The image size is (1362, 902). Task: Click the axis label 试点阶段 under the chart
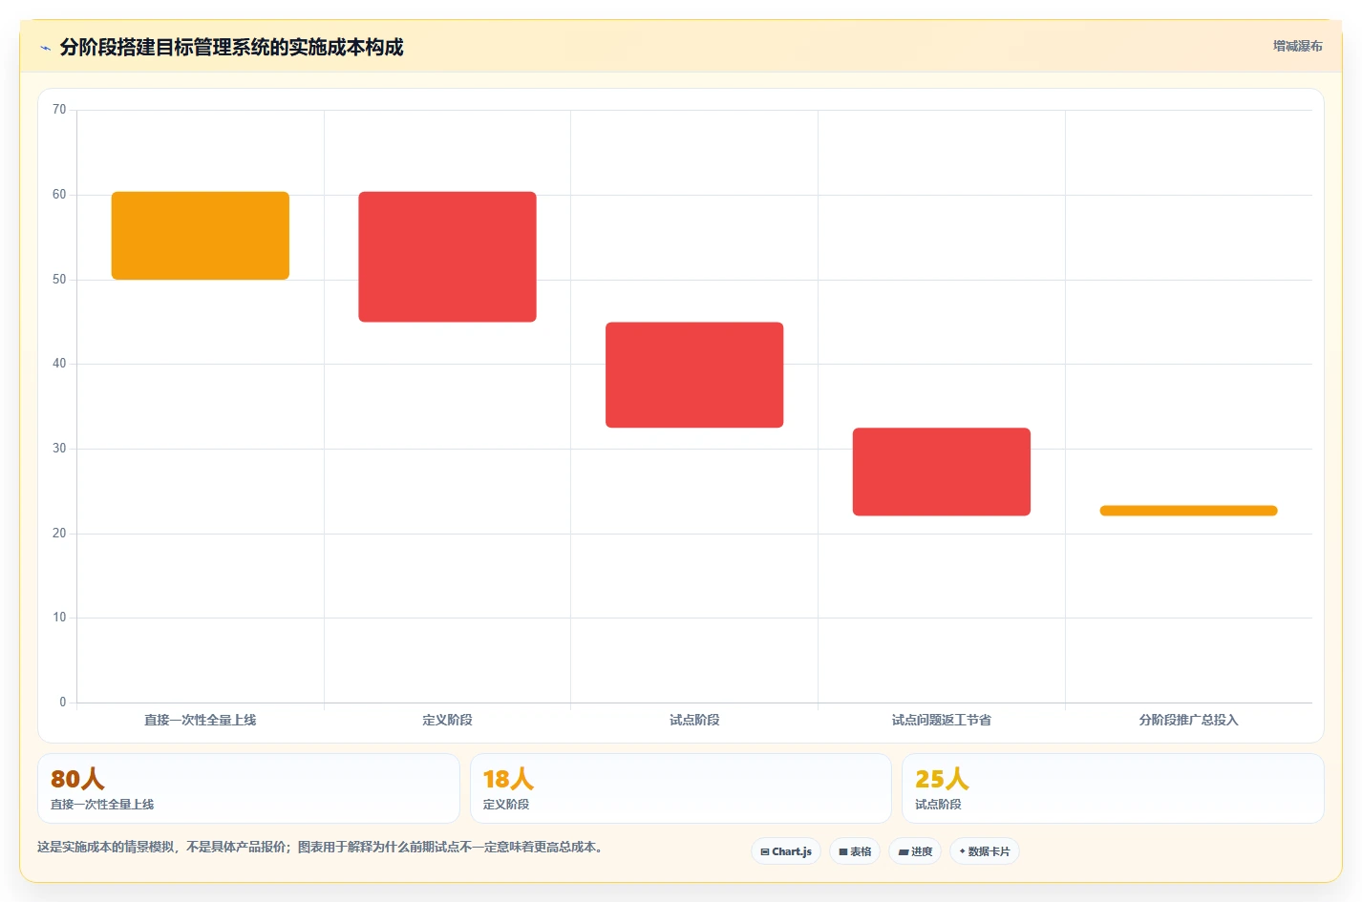[x=694, y=720]
